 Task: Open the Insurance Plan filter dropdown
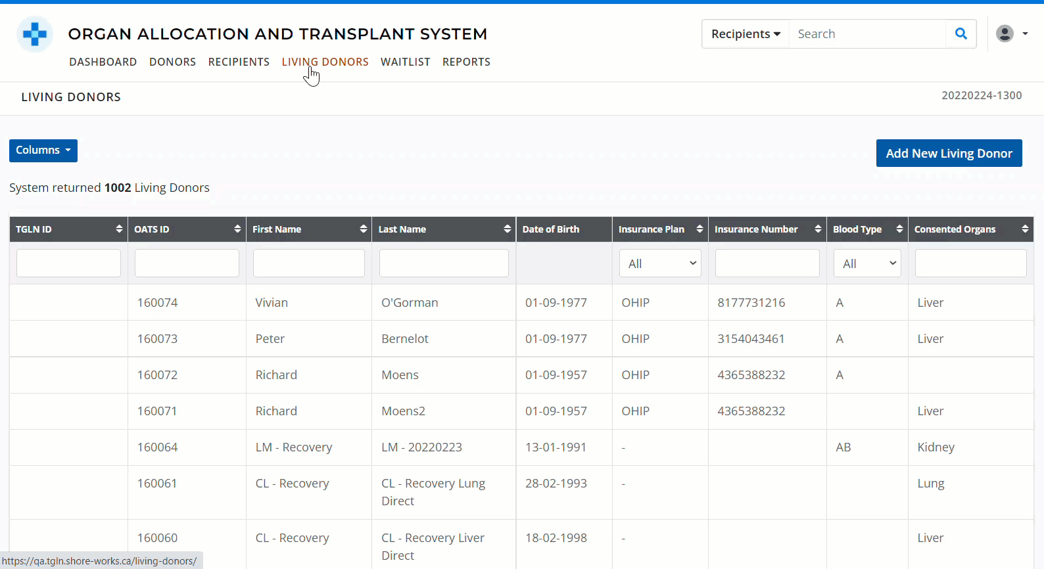coord(660,263)
